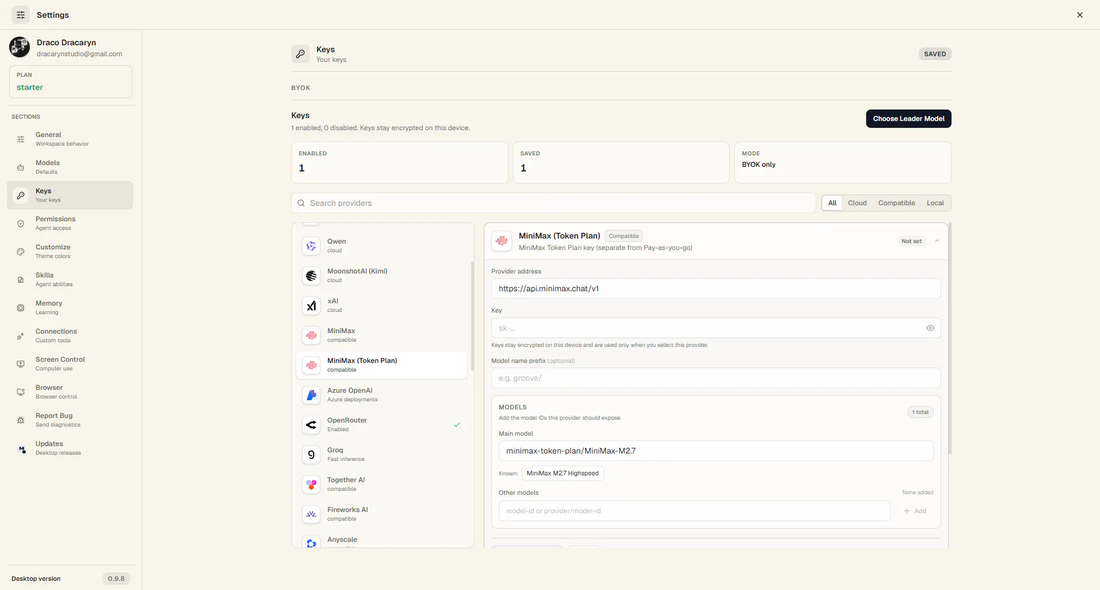Click the Compatible tag beside MiniMax title

tap(624, 236)
